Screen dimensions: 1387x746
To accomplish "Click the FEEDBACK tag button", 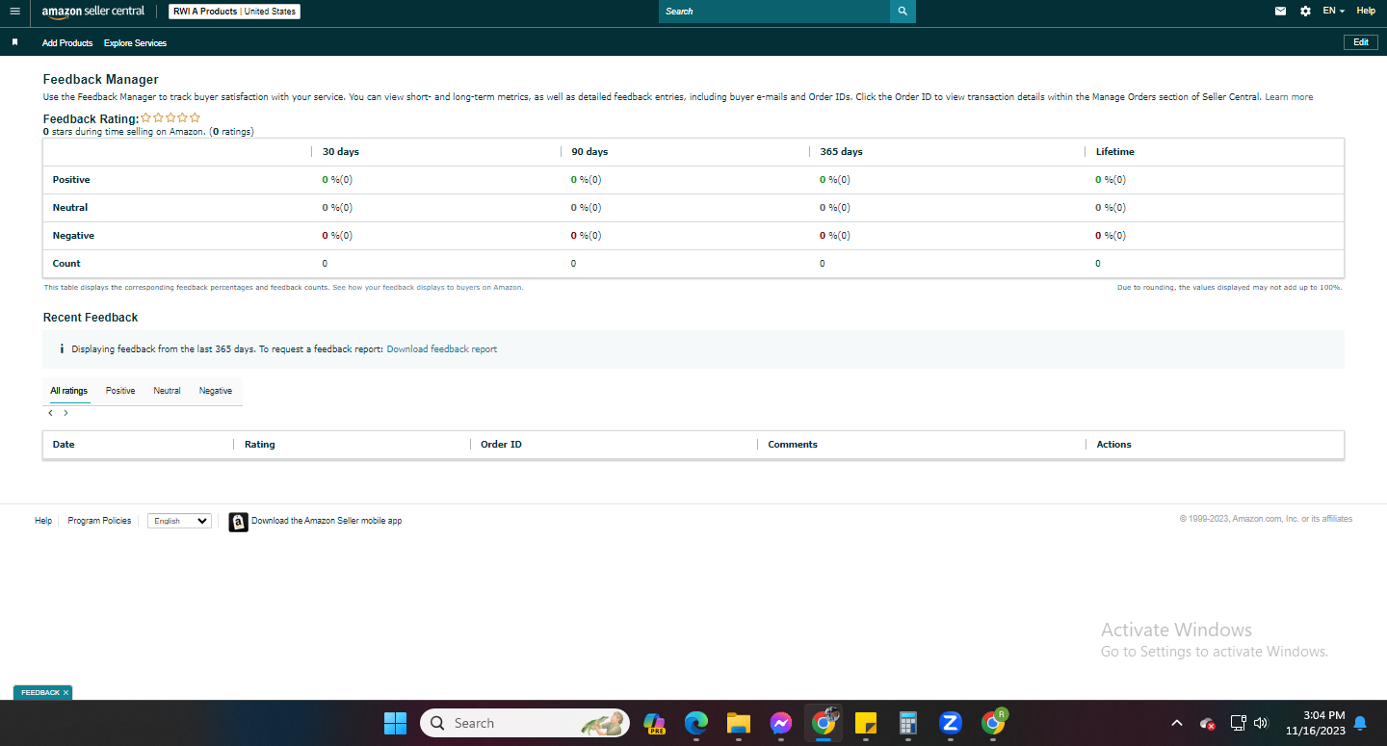I will (x=40, y=692).
